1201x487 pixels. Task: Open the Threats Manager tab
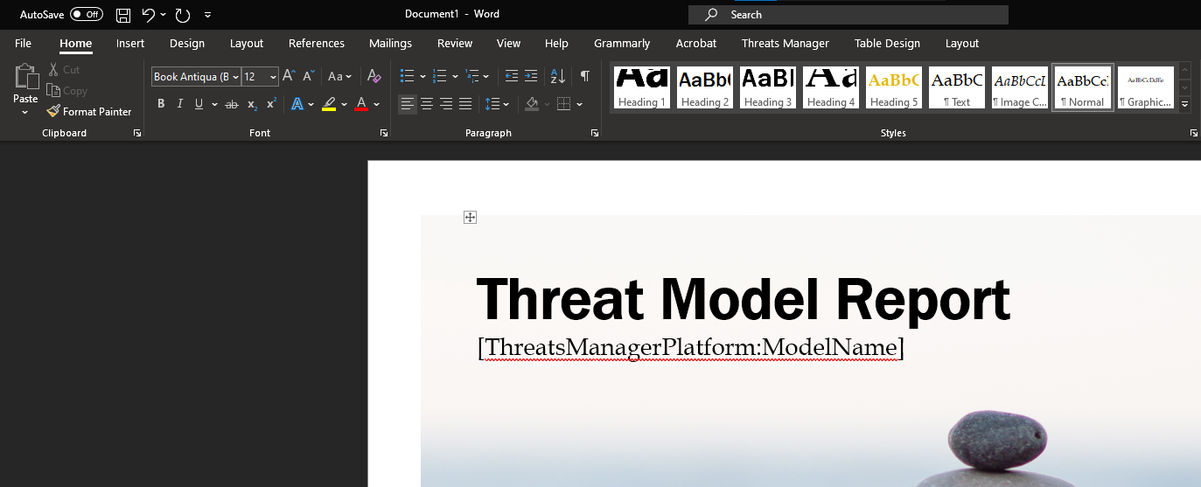(x=785, y=44)
